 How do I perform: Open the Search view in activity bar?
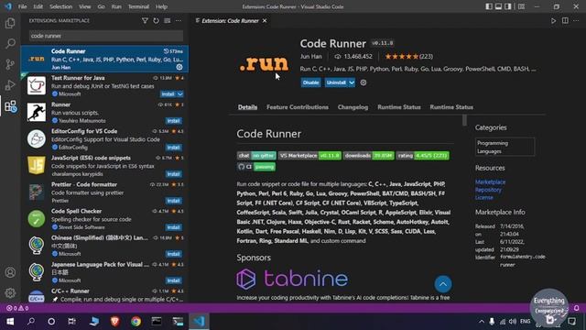coord(10,43)
